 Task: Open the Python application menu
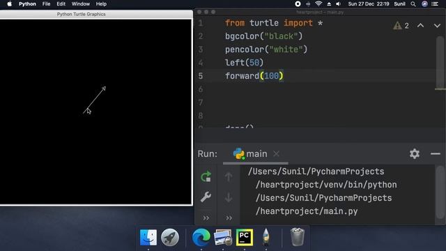(x=27, y=4)
